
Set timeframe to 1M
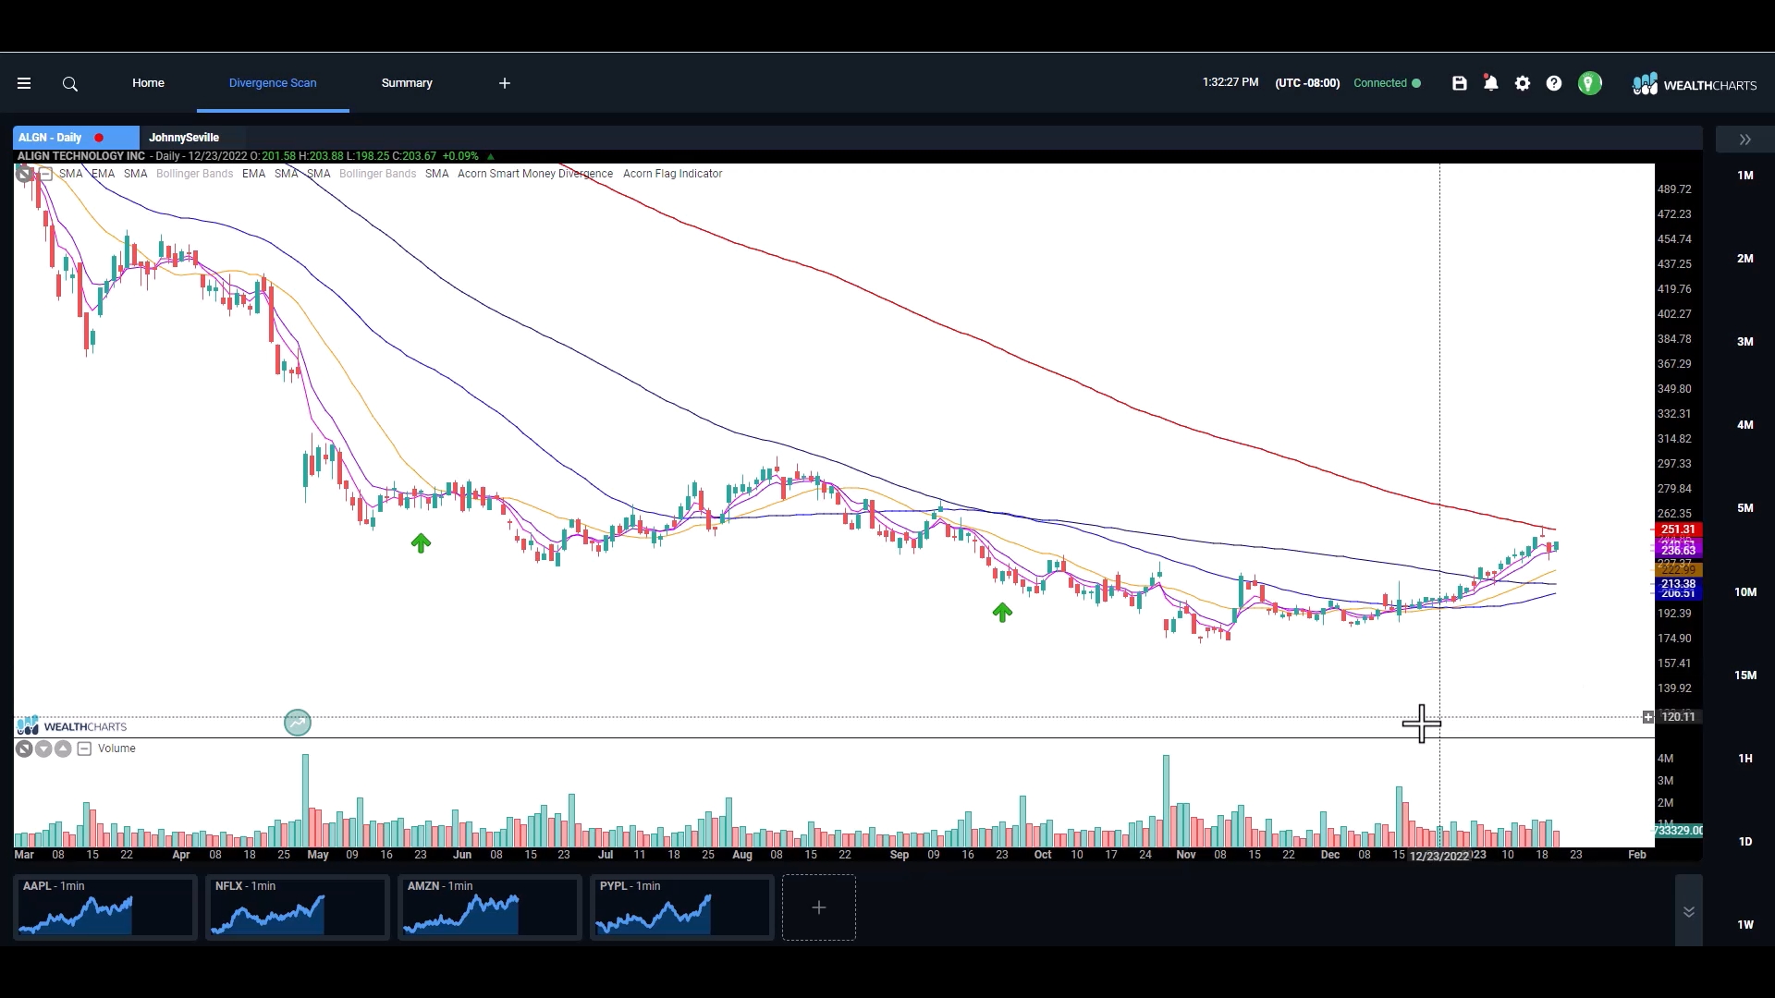coord(1745,176)
